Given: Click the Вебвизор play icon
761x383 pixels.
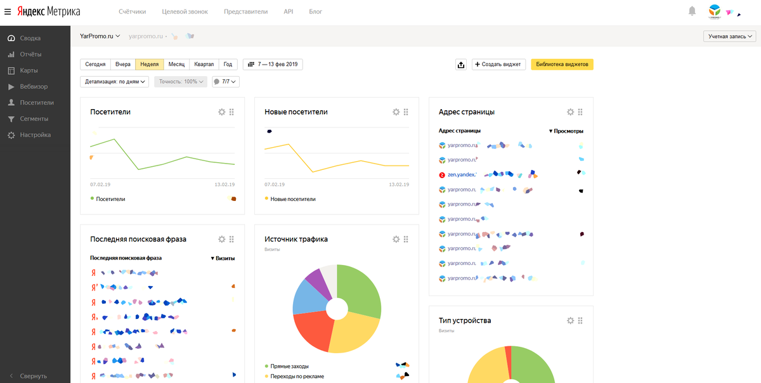Looking at the screenshot, I should (11, 86).
